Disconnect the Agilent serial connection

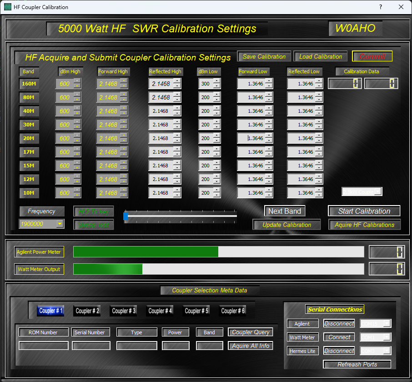(x=339, y=323)
